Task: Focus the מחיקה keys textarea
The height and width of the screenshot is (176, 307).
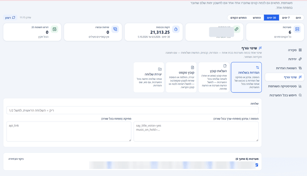Action: [69, 132]
